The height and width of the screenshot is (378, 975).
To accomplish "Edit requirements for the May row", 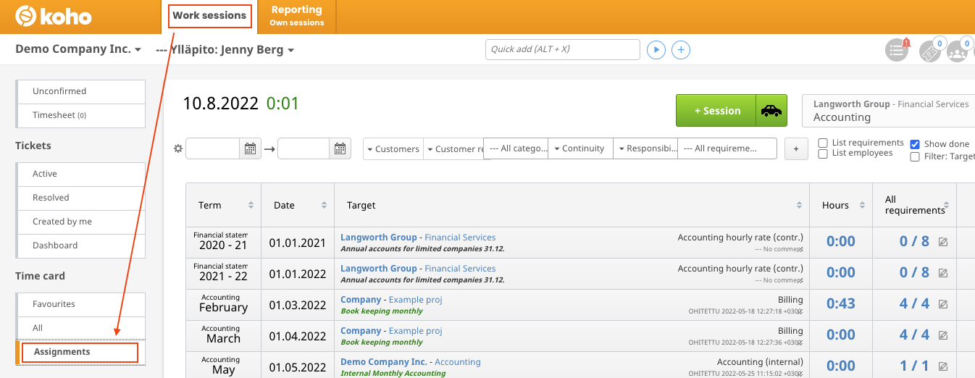I will coord(942,366).
